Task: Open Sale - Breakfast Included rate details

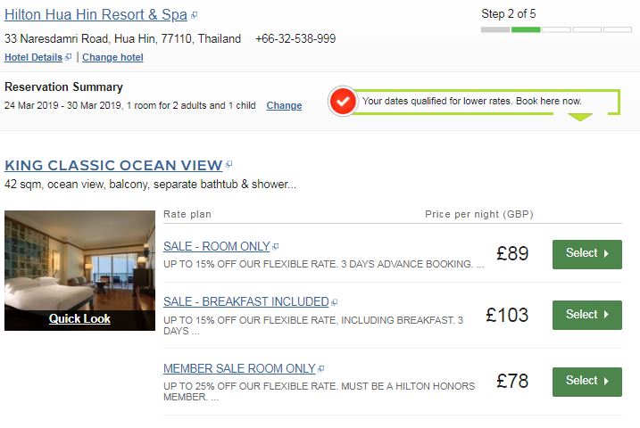Action: pyautogui.click(x=245, y=302)
